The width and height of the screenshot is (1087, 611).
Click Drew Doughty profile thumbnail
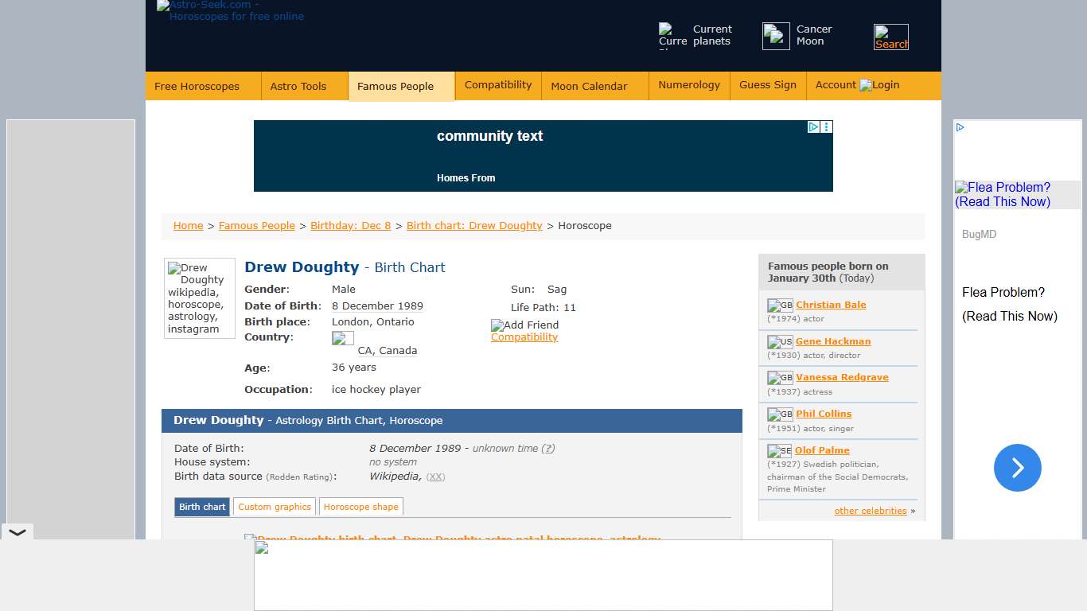(x=199, y=298)
